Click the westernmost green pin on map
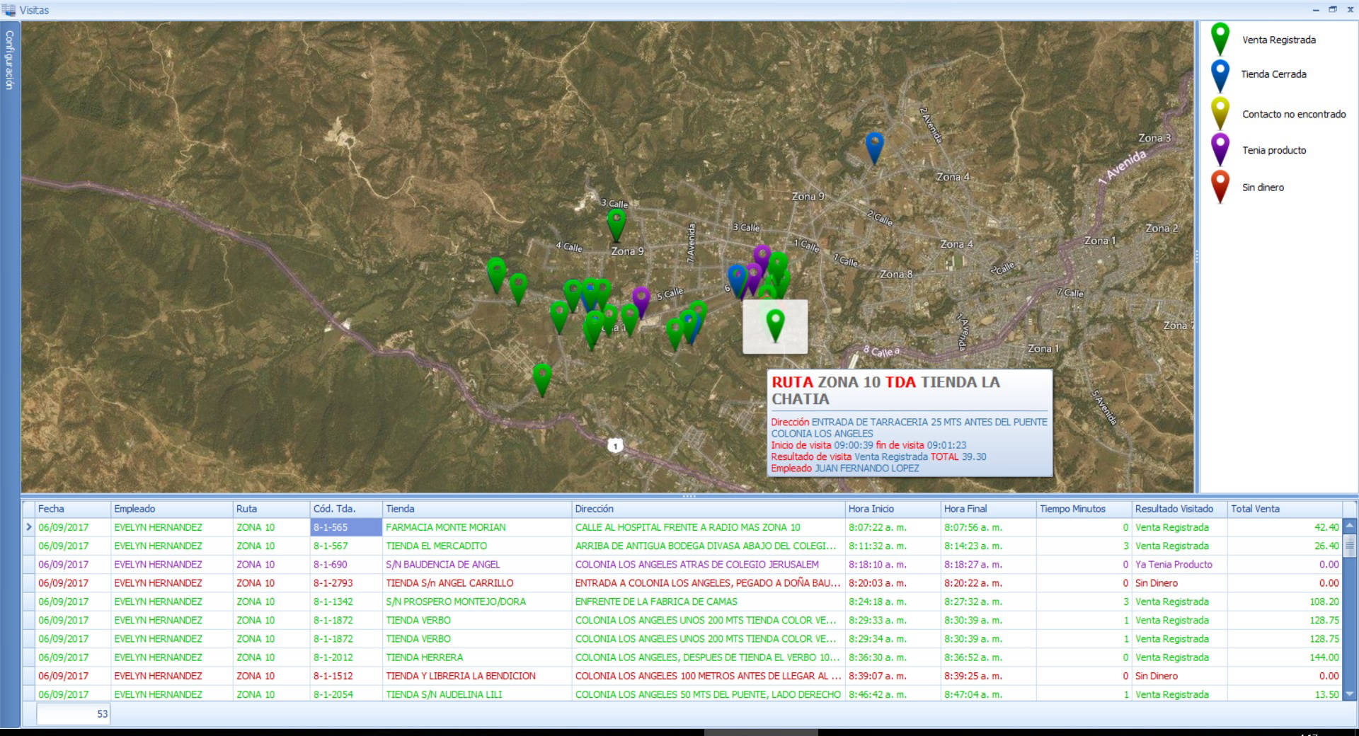 coord(496,272)
